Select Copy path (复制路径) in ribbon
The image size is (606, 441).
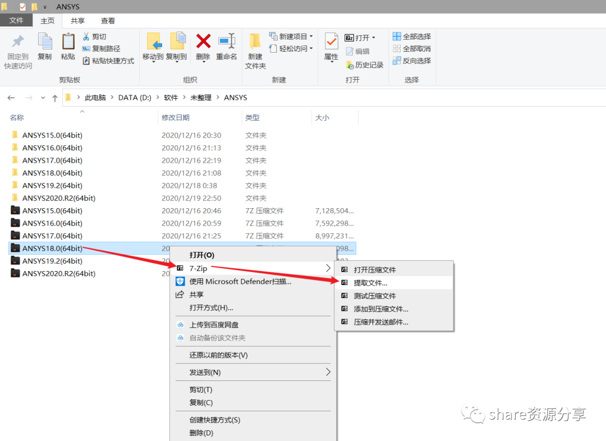(101, 49)
